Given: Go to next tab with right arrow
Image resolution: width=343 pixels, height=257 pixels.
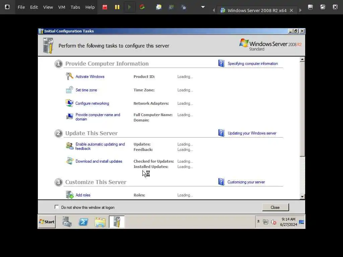Looking at the screenshot, I should (x=300, y=10).
